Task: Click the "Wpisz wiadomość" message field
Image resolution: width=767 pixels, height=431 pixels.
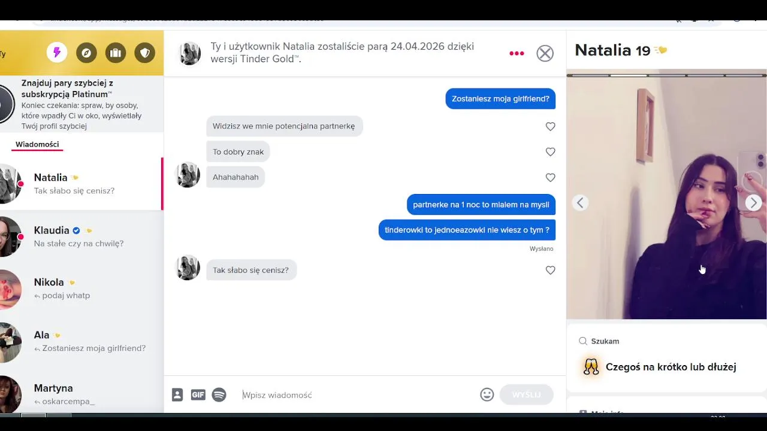Action: (x=357, y=395)
